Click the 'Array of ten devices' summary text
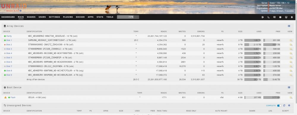 (36, 79)
